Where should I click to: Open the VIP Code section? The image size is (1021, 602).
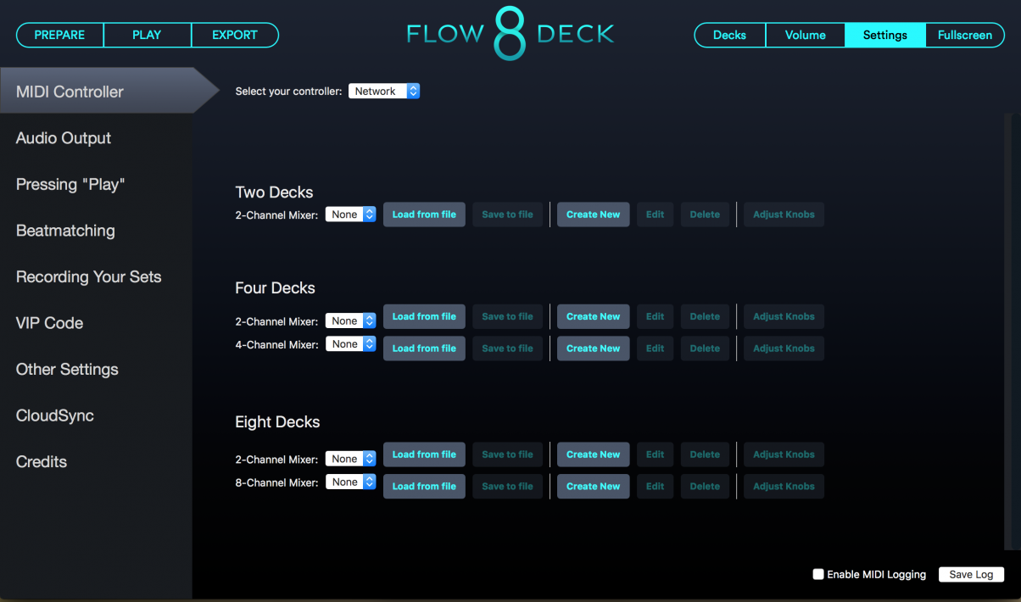pos(49,323)
